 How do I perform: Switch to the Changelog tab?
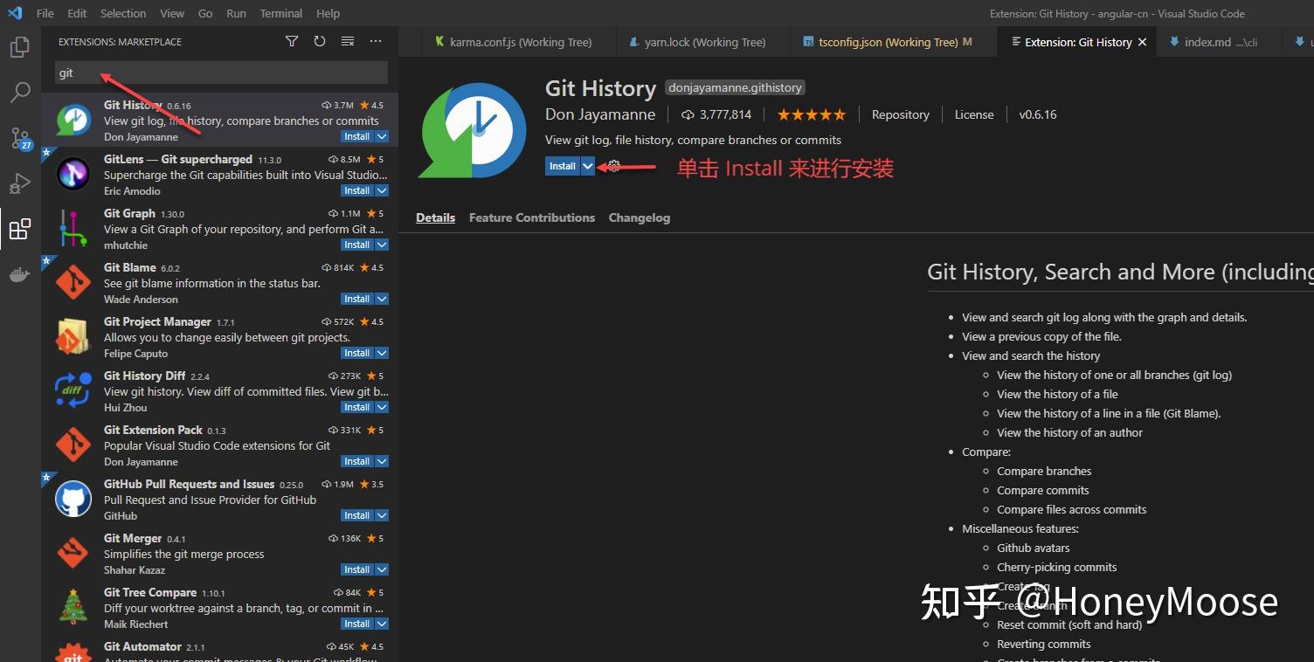point(639,217)
